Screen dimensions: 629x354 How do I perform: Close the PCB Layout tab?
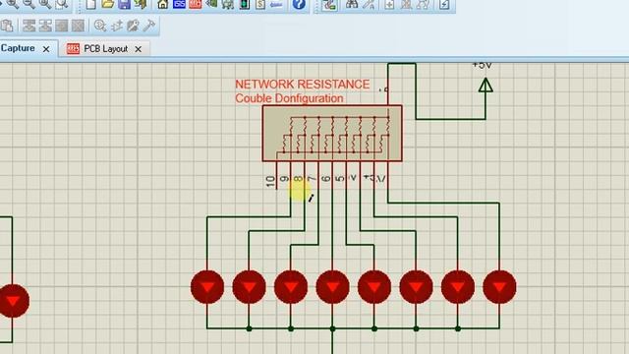pos(138,49)
